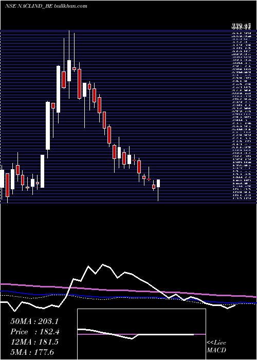
Task: Click the 5MA : 177.6 value
Action: click(32, 352)
